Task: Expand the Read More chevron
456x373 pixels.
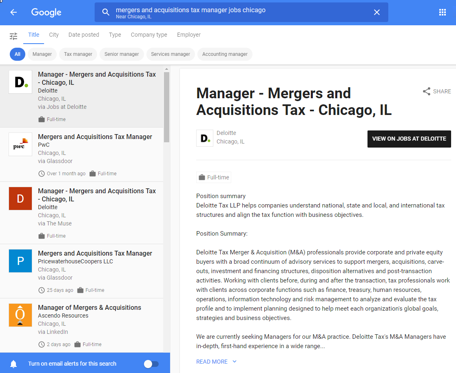Action: (235, 362)
